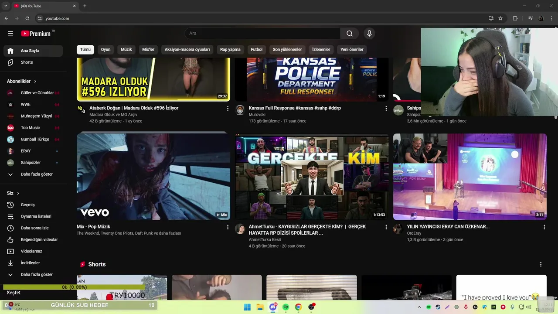
Task: Go to Ana Sayfa in sidebar
Action: (x=33, y=51)
